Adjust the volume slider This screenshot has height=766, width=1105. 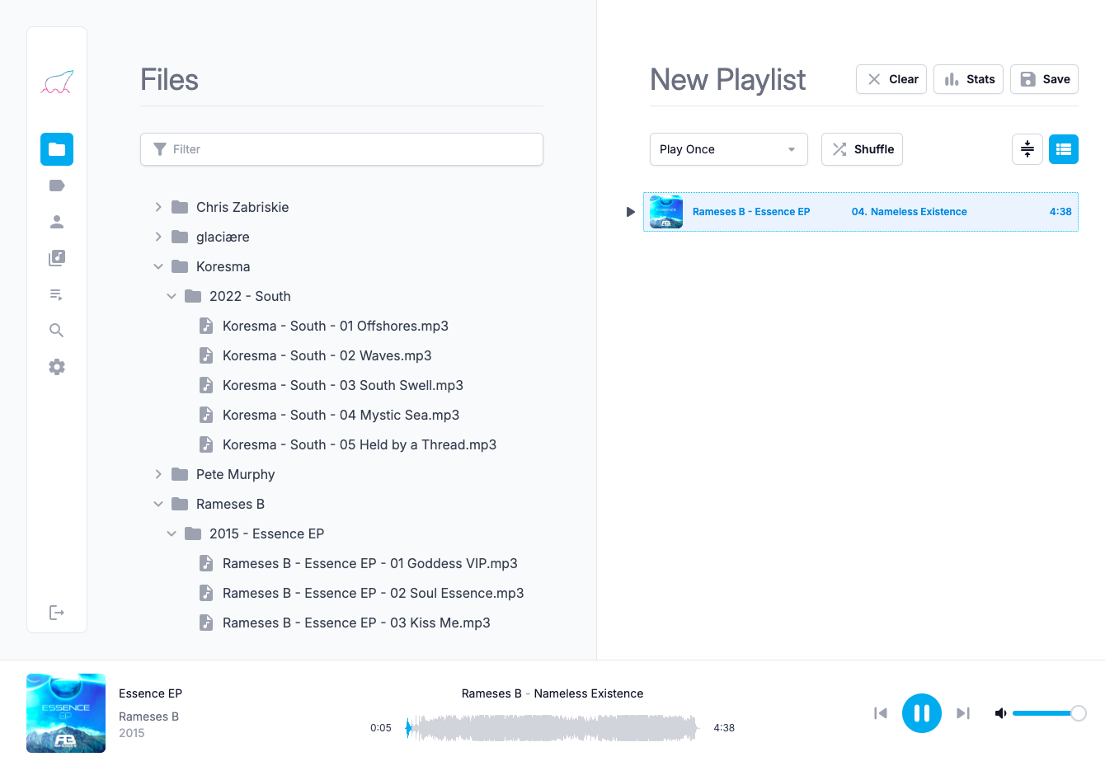[x=1046, y=713]
